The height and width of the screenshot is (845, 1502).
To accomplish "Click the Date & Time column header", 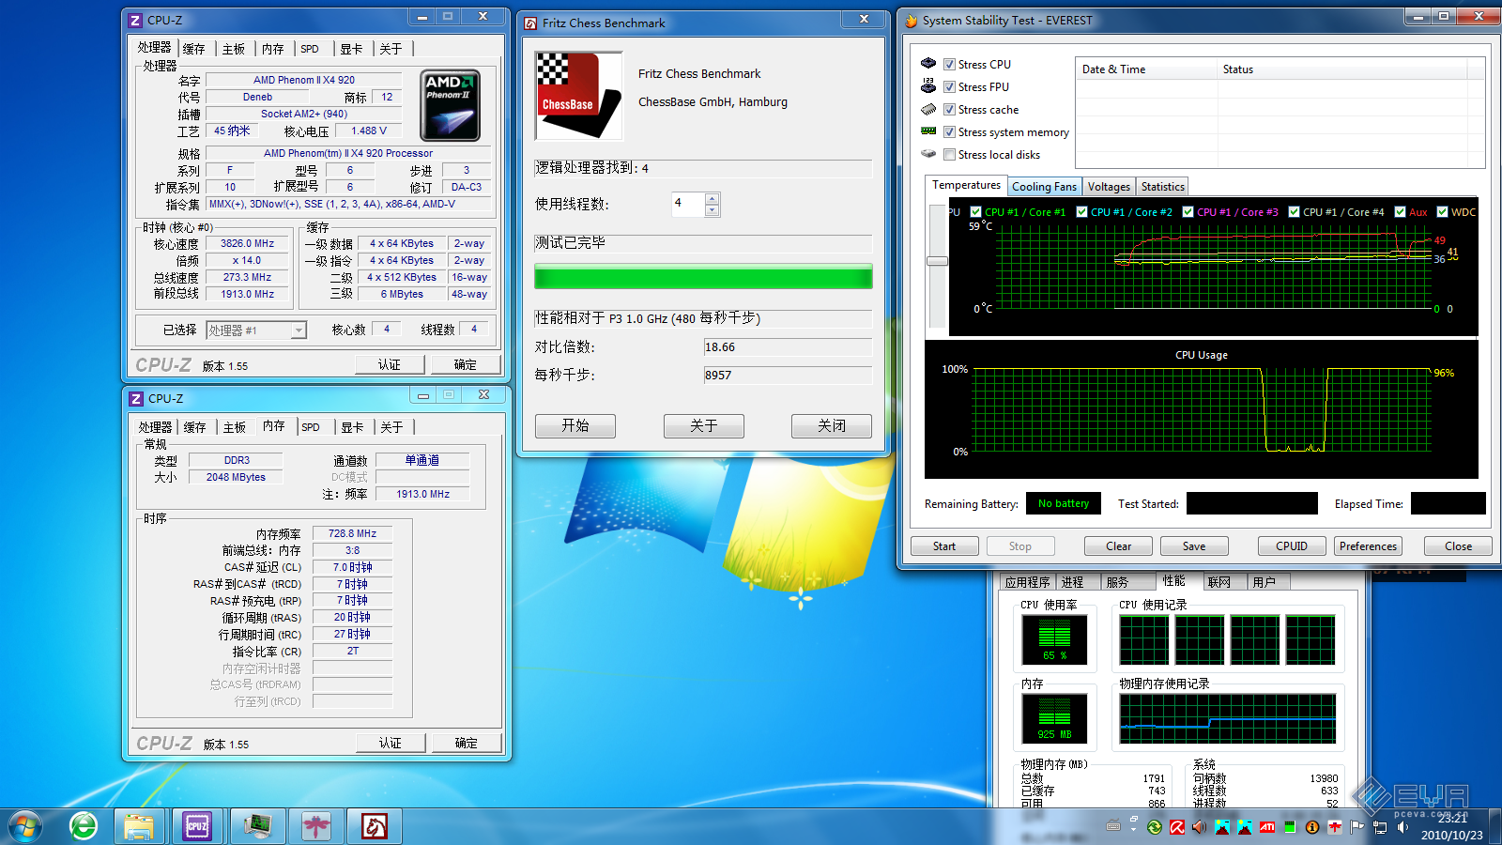I will coord(1145,69).
